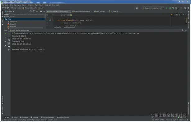Viewport: 191px width, 122px height.
Task: Run the dblp_xml_to_authors_txt configuration
Action: pos(167,8)
